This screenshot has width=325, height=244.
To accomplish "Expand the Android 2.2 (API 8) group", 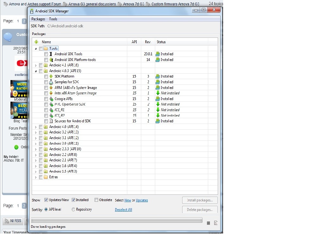I will [36, 155].
